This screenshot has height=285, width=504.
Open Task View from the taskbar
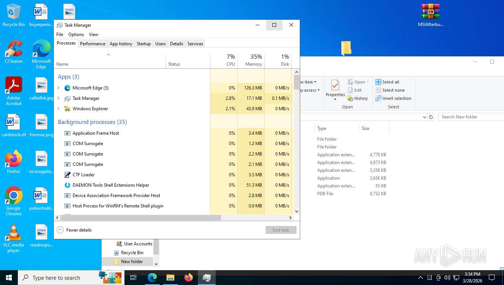[133, 278]
